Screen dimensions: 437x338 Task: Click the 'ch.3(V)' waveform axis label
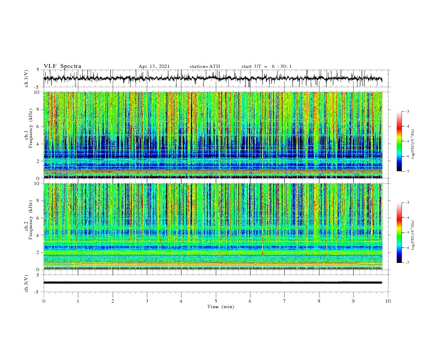coord(26,283)
